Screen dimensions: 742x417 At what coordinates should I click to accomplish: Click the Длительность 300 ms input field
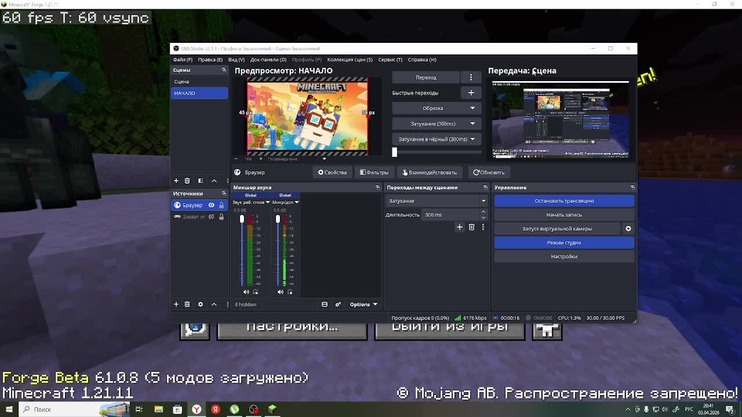[x=450, y=215]
